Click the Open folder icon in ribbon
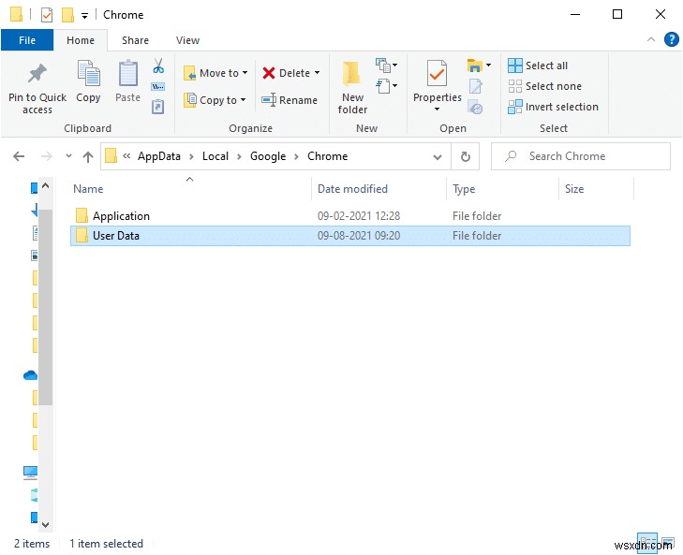This screenshot has width=683, height=555. click(x=474, y=66)
